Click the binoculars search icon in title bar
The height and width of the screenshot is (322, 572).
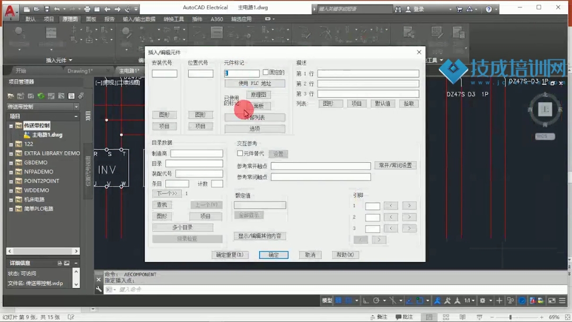tap(398, 9)
